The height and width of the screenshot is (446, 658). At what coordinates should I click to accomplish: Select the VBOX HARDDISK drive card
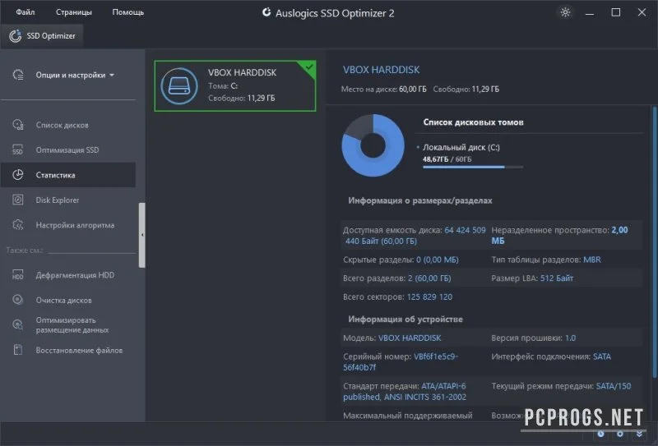[x=235, y=86]
